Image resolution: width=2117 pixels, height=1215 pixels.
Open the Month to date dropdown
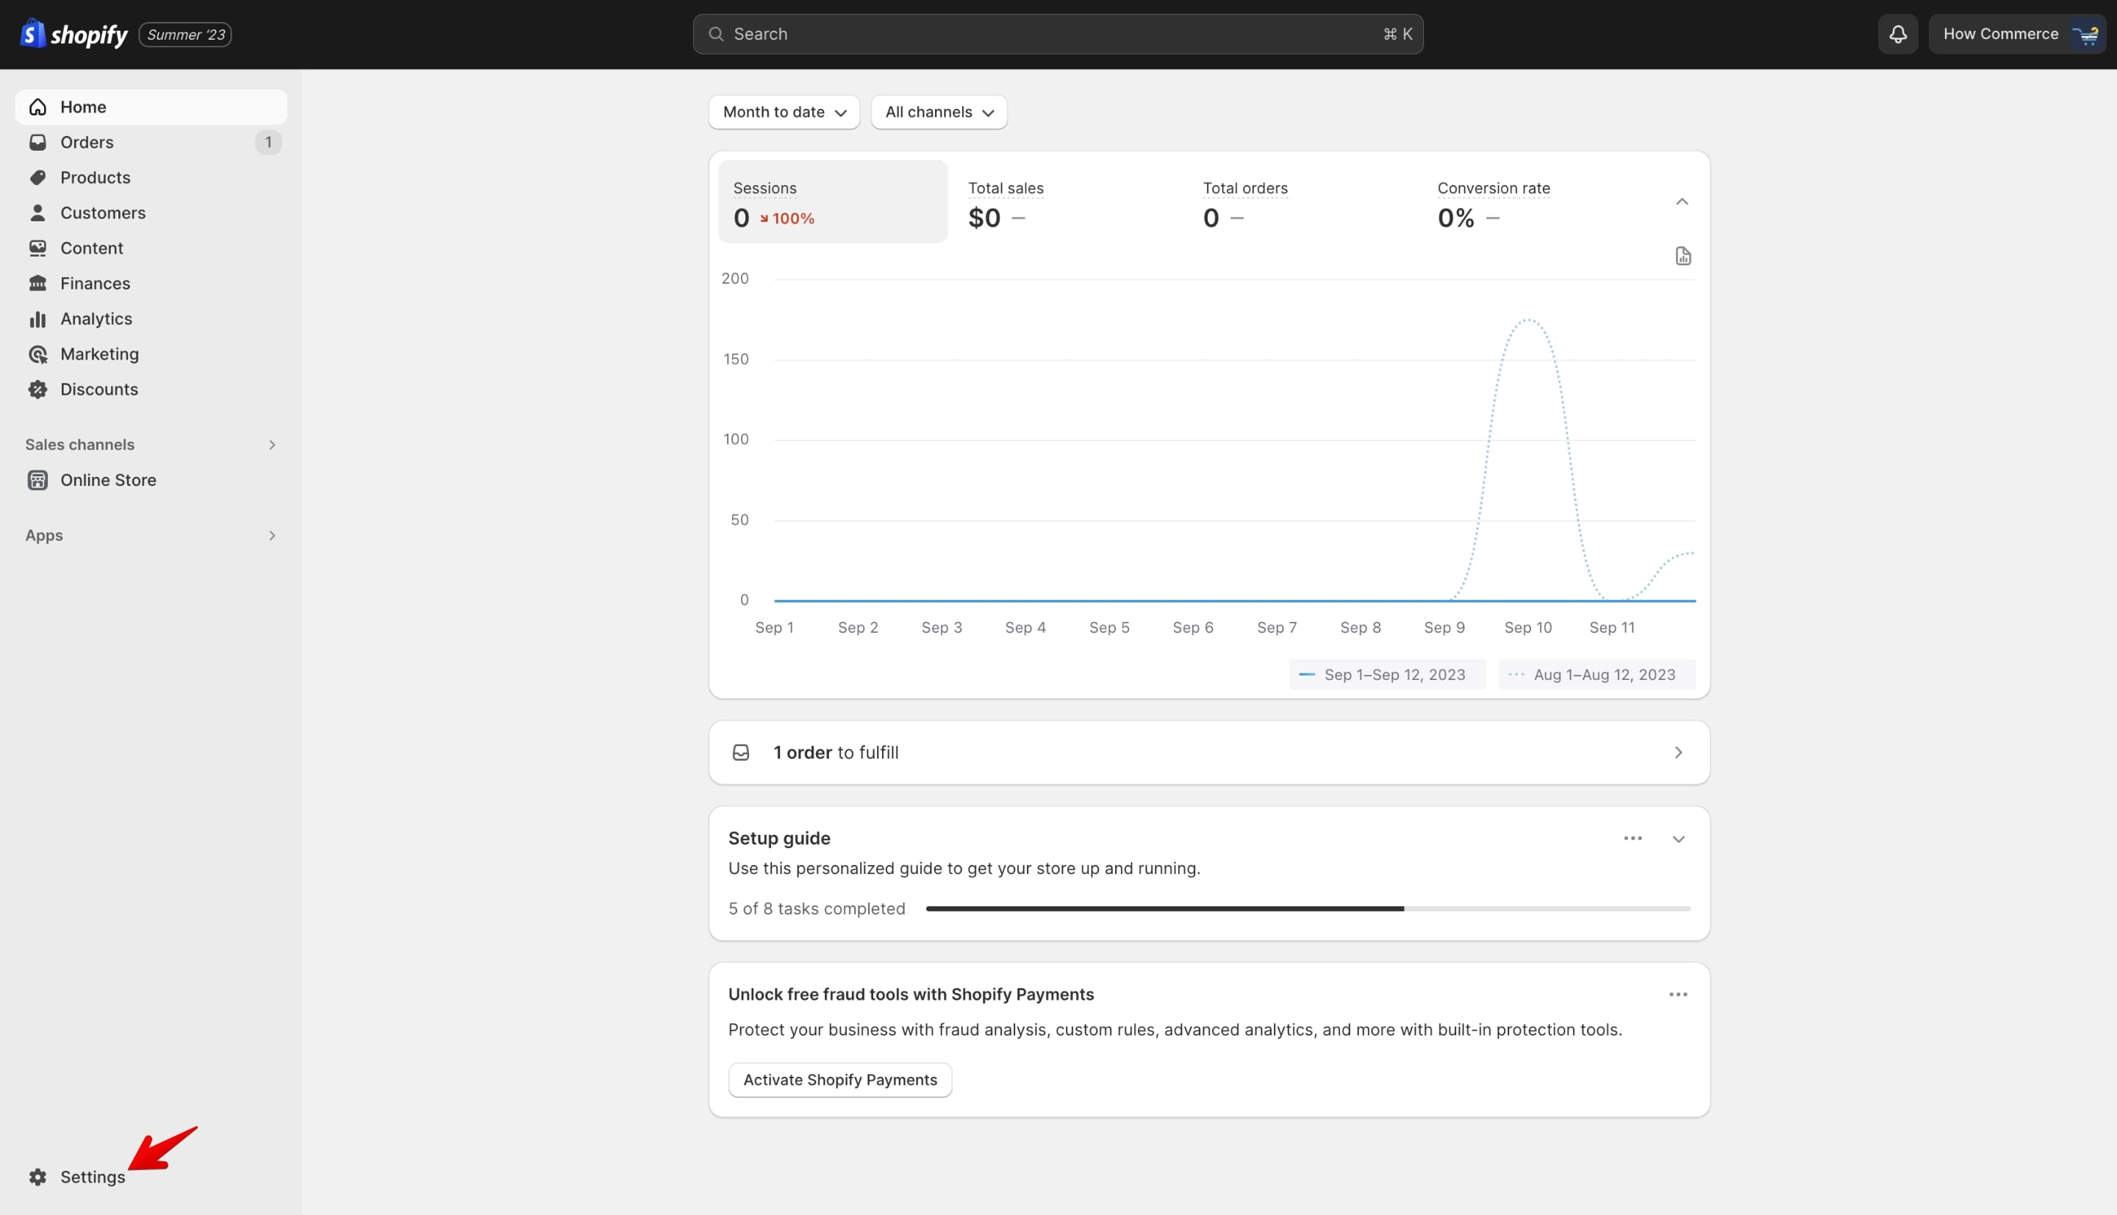(784, 112)
